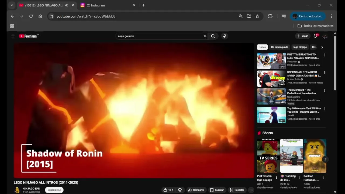The image size is (345, 194).
Task: Open YouTube notifications bell
Action: point(315,36)
